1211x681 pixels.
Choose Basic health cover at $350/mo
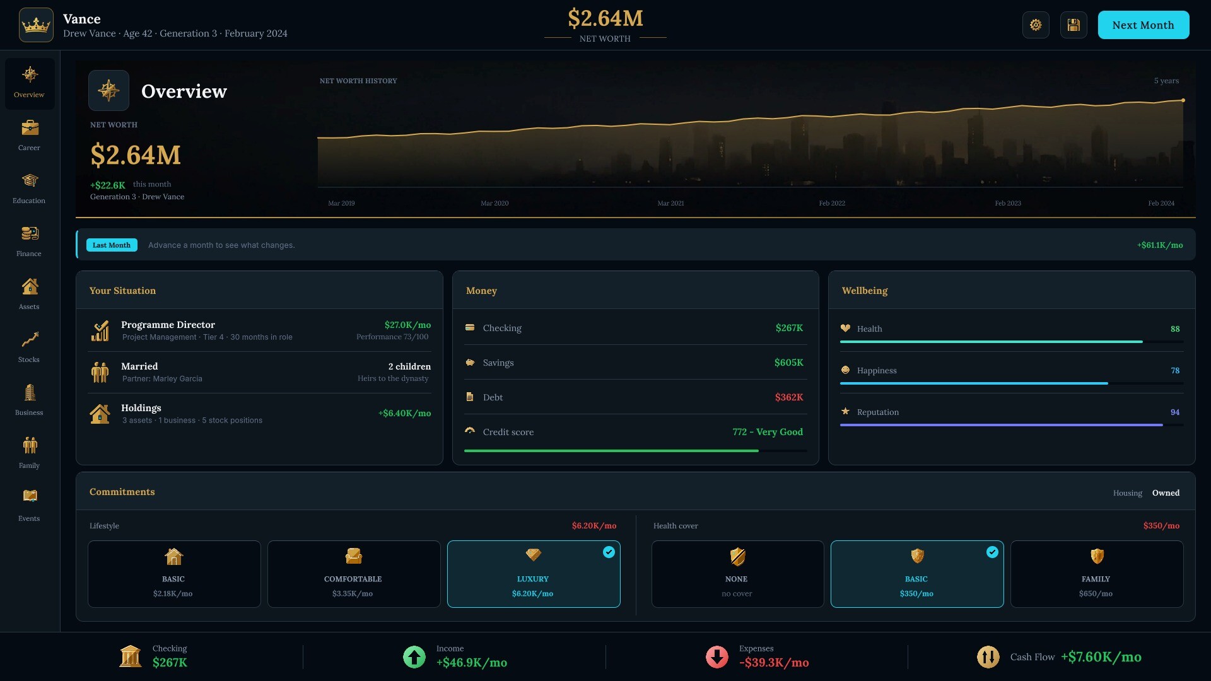[917, 574]
